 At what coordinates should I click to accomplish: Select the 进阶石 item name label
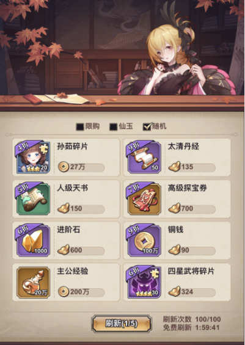tap(68, 230)
